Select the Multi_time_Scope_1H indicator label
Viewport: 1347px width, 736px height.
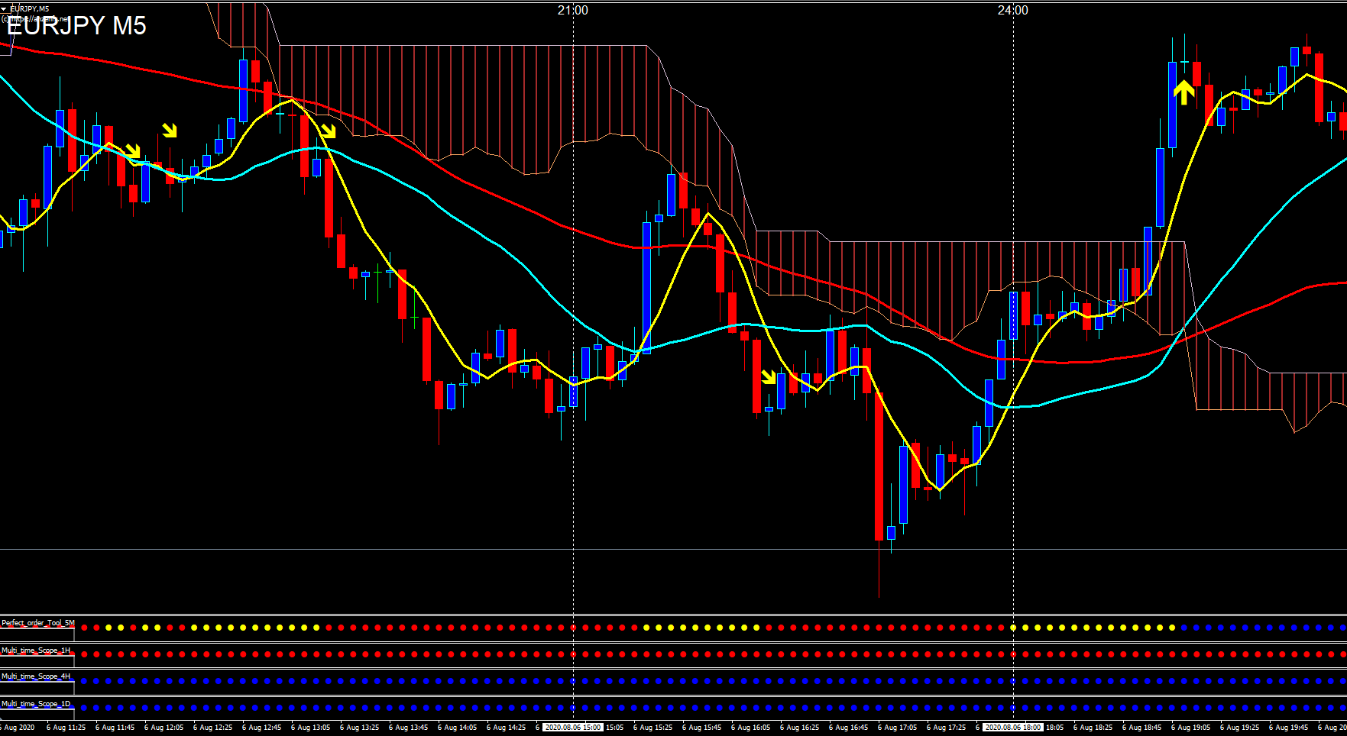tap(36, 650)
